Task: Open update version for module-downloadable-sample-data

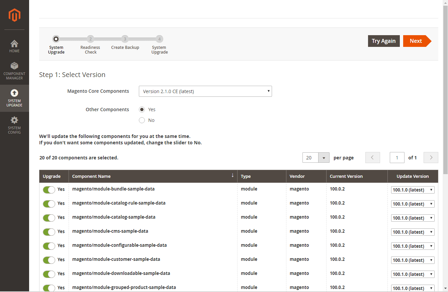Action: click(x=413, y=274)
